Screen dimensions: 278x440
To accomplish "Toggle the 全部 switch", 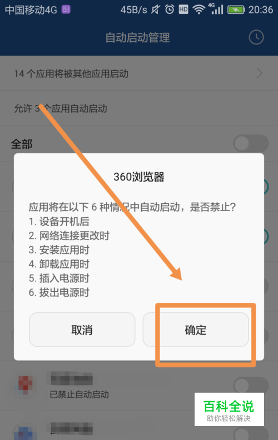I will point(251,143).
